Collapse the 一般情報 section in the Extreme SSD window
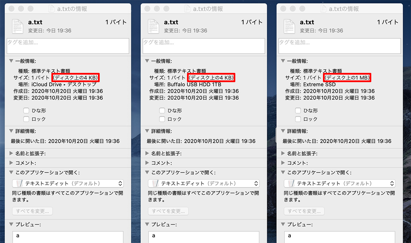Screen dimensions: 411x243 pos(283,61)
